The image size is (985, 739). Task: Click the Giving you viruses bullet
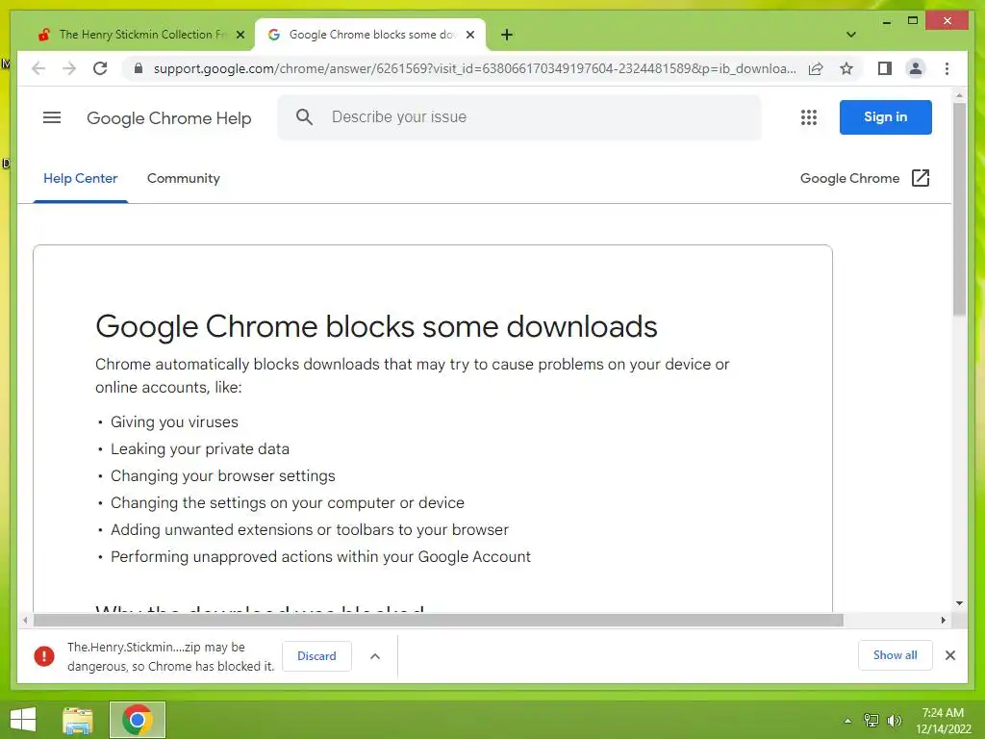(x=174, y=421)
